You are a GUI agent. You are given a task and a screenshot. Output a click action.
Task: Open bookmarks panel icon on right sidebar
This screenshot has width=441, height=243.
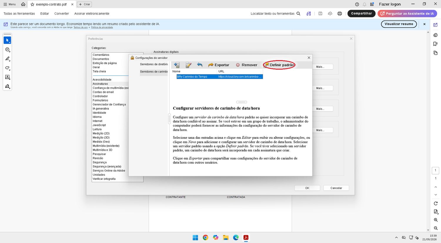[x=435, y=44]
